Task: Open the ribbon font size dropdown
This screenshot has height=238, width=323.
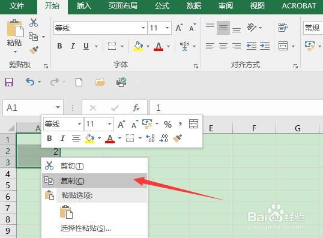Action: 168,28
